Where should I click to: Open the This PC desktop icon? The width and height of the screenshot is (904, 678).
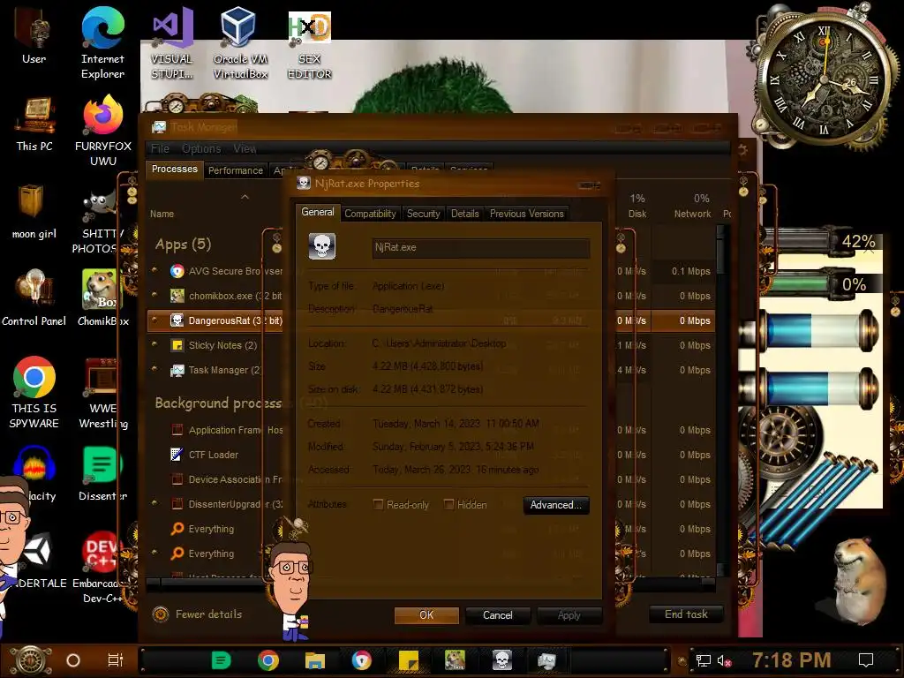34,124
